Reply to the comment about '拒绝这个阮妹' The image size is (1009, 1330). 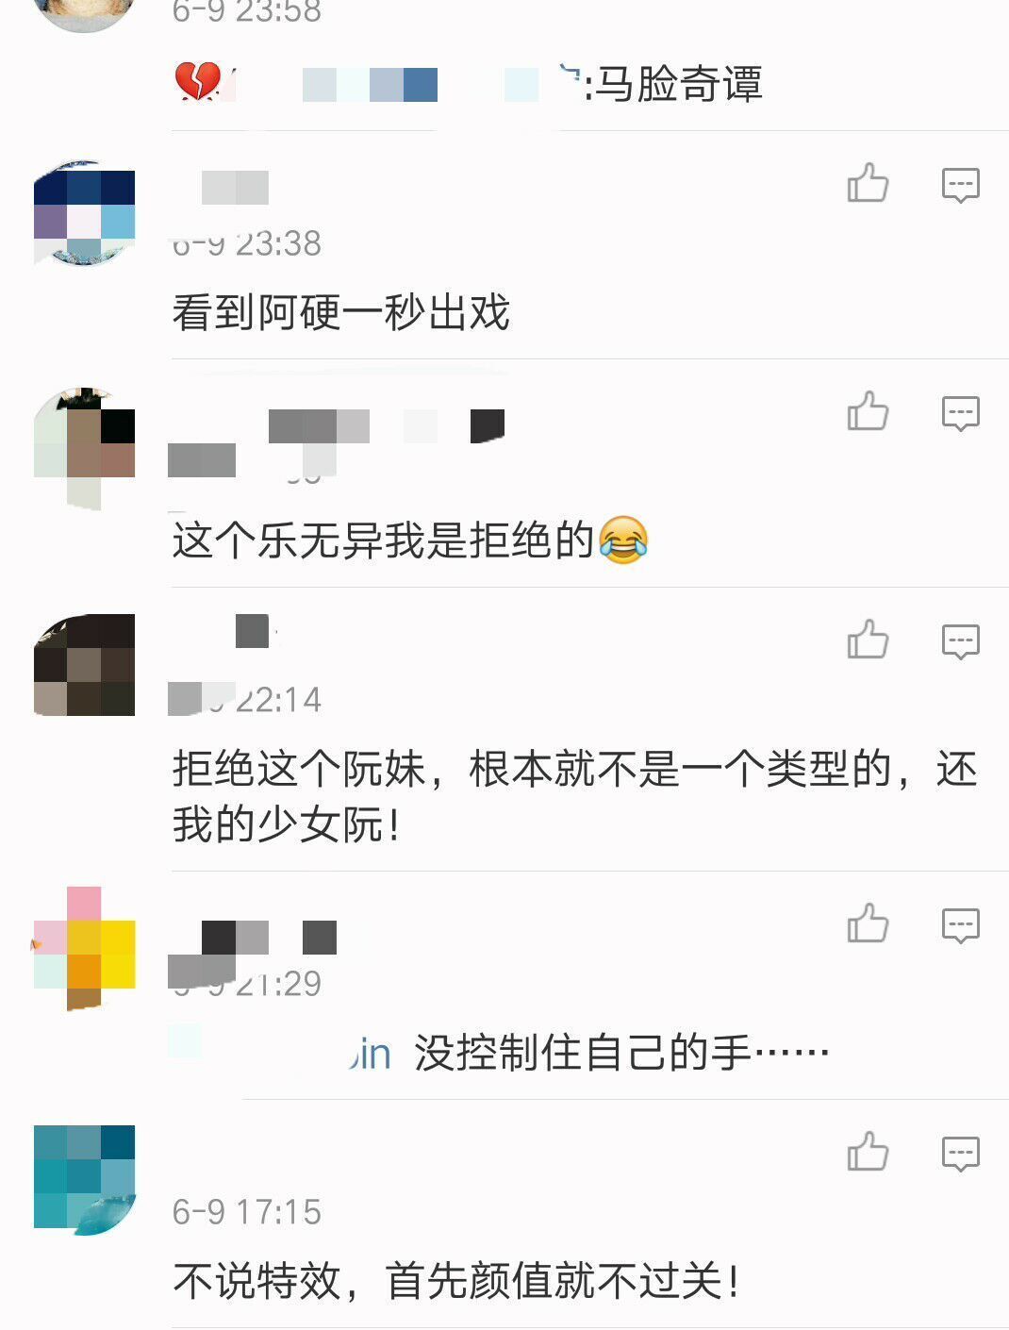[x=960, y=641]
